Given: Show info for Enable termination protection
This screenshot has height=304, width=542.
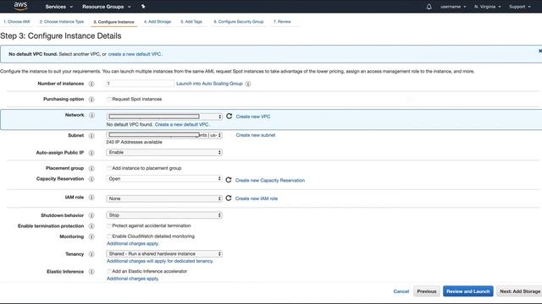Looking at the screenshot, I should (91, 226).
